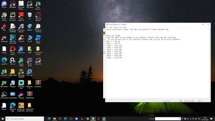Open Excel 2013 desktop shortcut
Viewport: 215px width, 121px height.
(4, 72)
